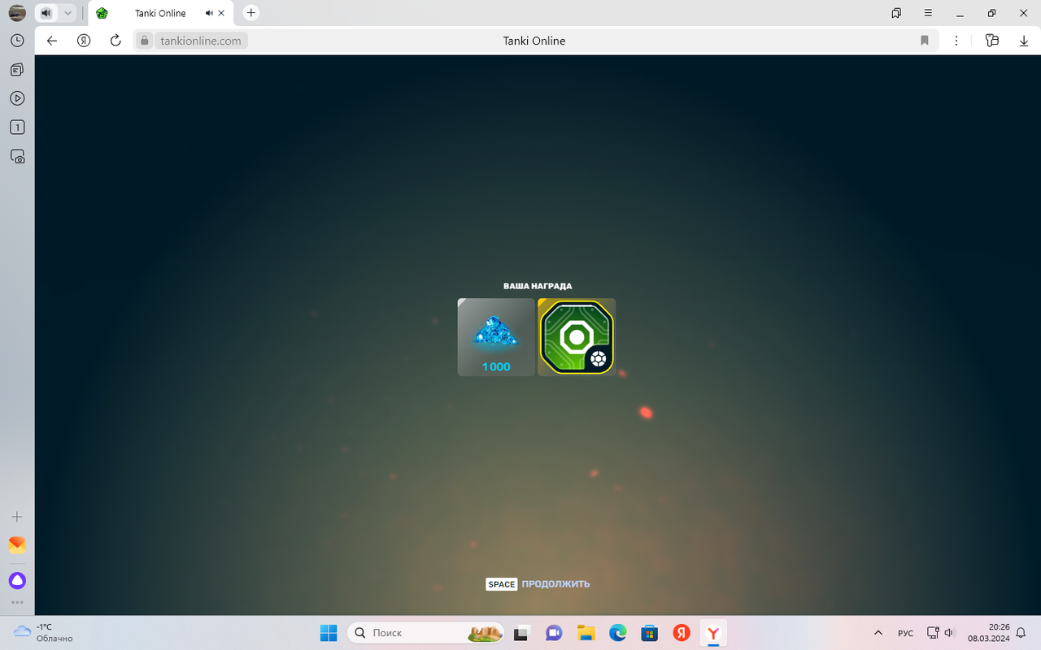The image size is (1041, 650).
Task: Open Microsoft Store from the taskbar
Action: [x=649, y=632]
